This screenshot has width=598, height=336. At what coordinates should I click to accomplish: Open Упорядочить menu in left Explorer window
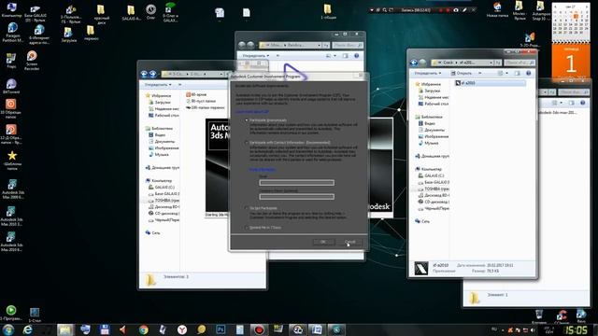[158, 84]
